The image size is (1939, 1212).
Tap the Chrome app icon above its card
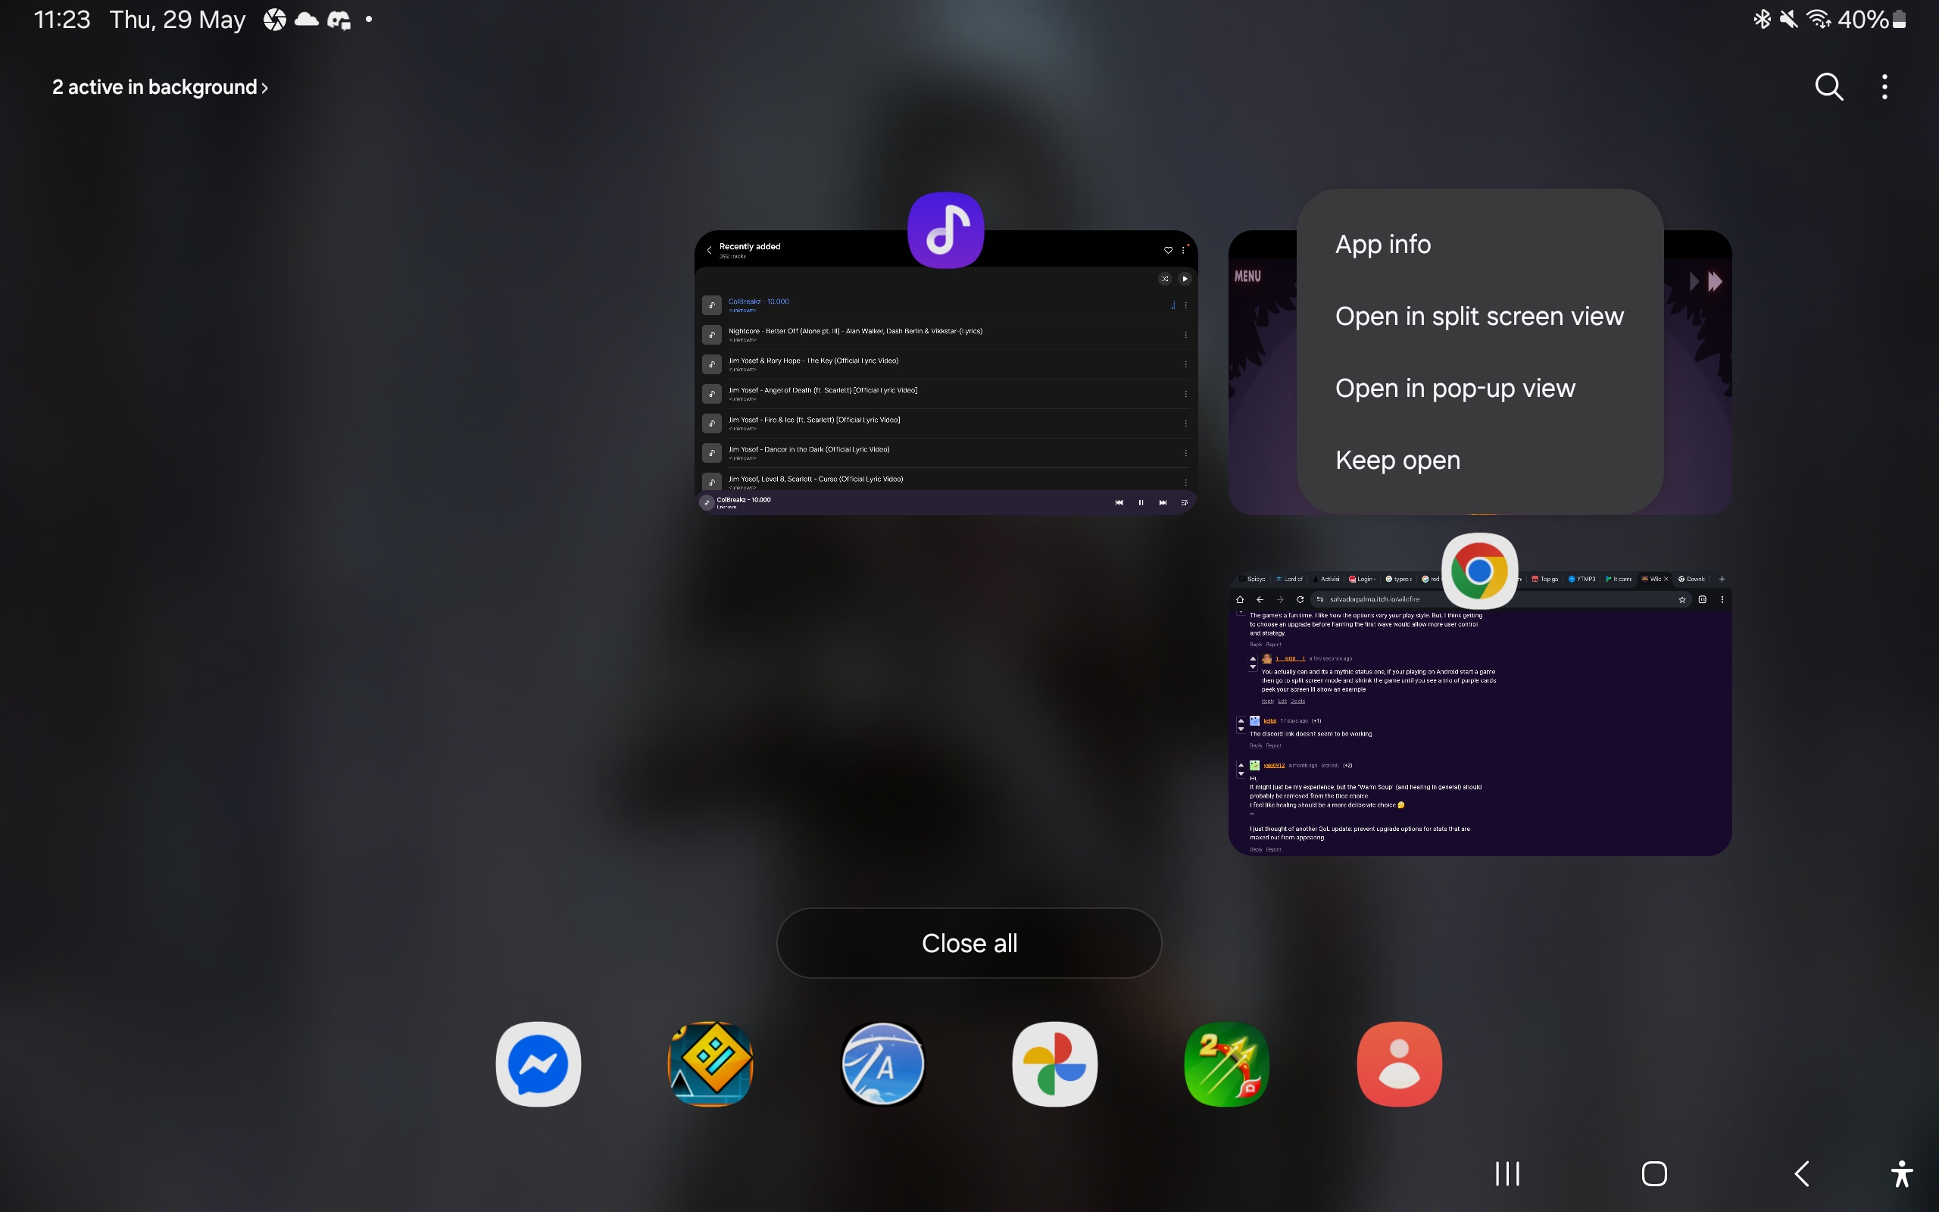[1479, 570]
